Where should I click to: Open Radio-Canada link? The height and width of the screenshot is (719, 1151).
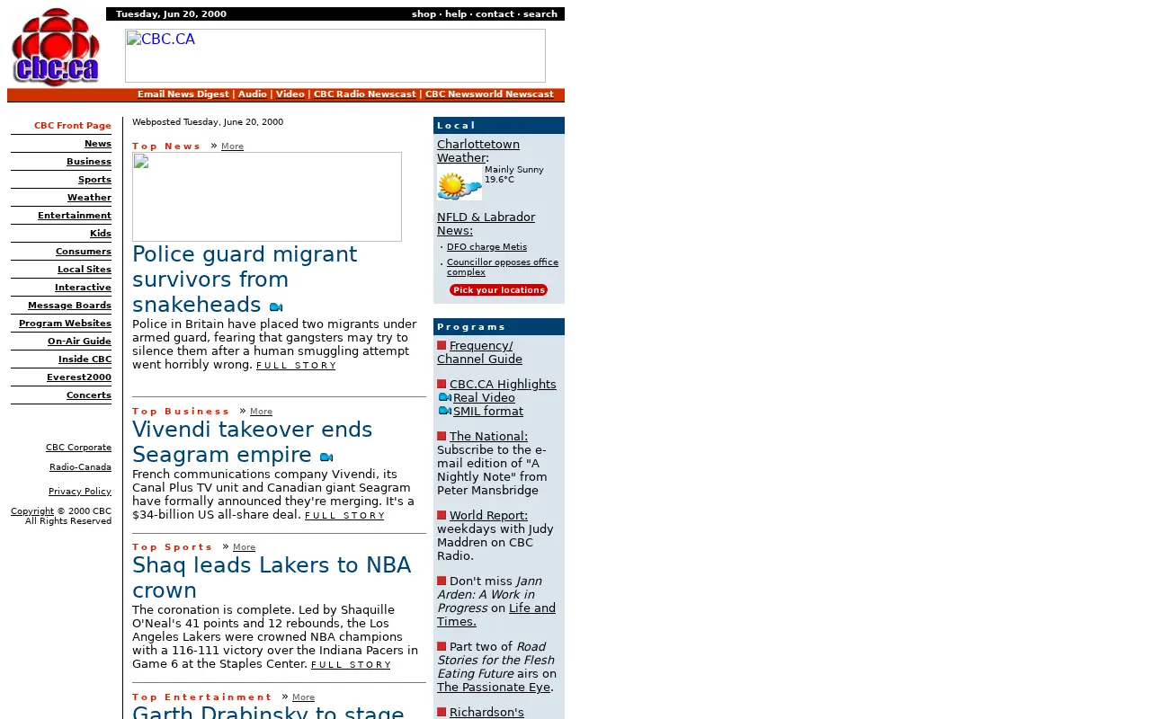pos(80,467)
